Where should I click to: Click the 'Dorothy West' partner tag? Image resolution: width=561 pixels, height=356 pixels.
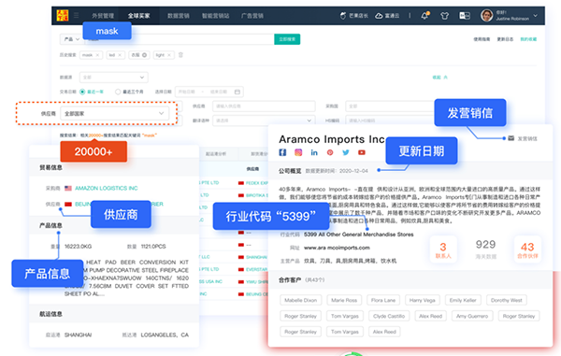tap(506, 300)
